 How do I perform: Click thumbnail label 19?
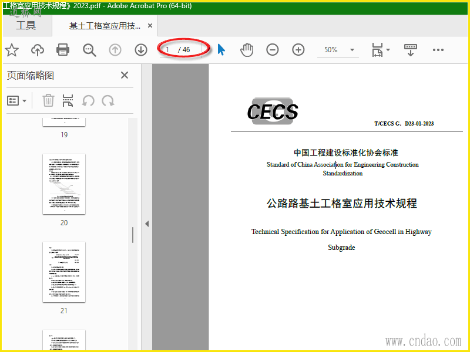pyautogui.click(x=64, y=135)
